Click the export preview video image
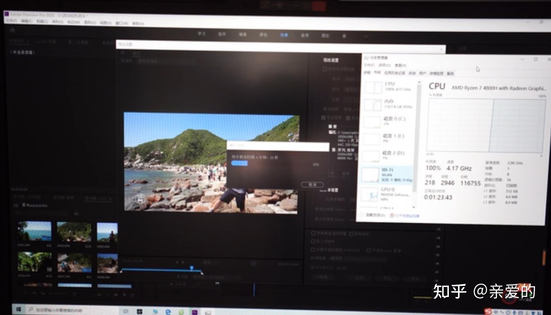 (211, 163)
